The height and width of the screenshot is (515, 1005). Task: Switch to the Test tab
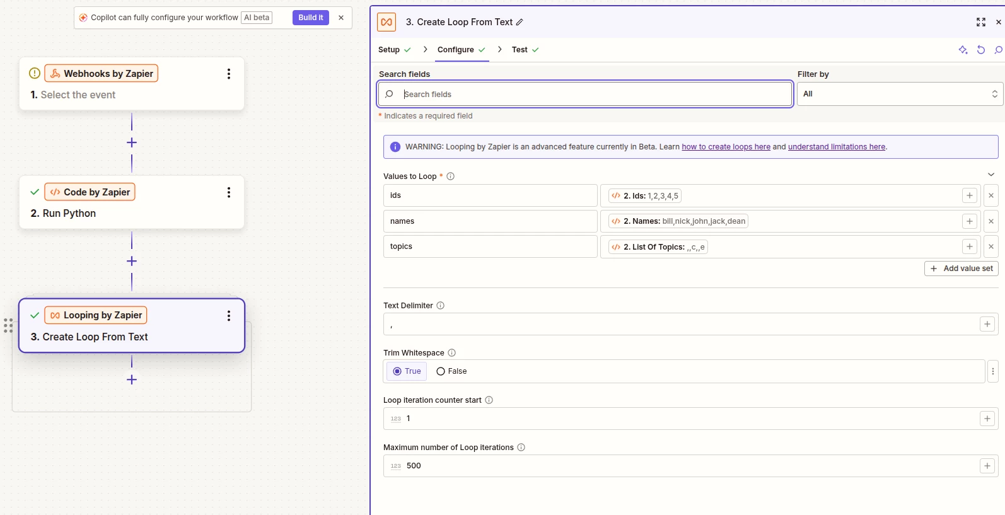pos(525,50)
